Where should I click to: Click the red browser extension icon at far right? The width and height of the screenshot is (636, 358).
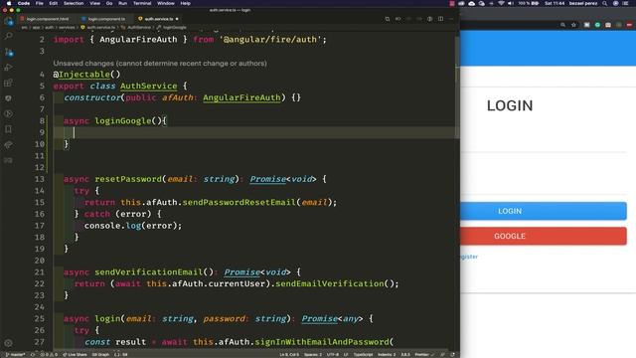click(629, 25)
